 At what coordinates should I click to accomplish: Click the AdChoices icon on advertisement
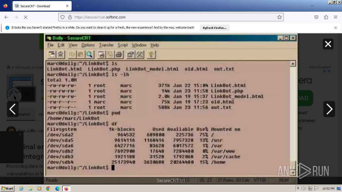click(325, 71)
